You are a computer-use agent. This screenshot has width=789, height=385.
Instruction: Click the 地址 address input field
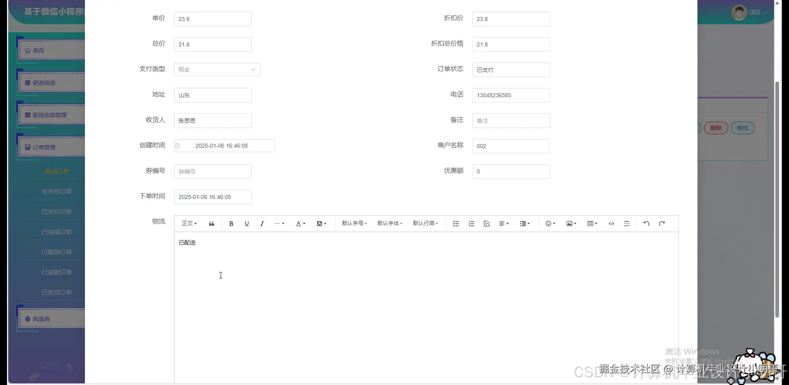tap(213, 95)
